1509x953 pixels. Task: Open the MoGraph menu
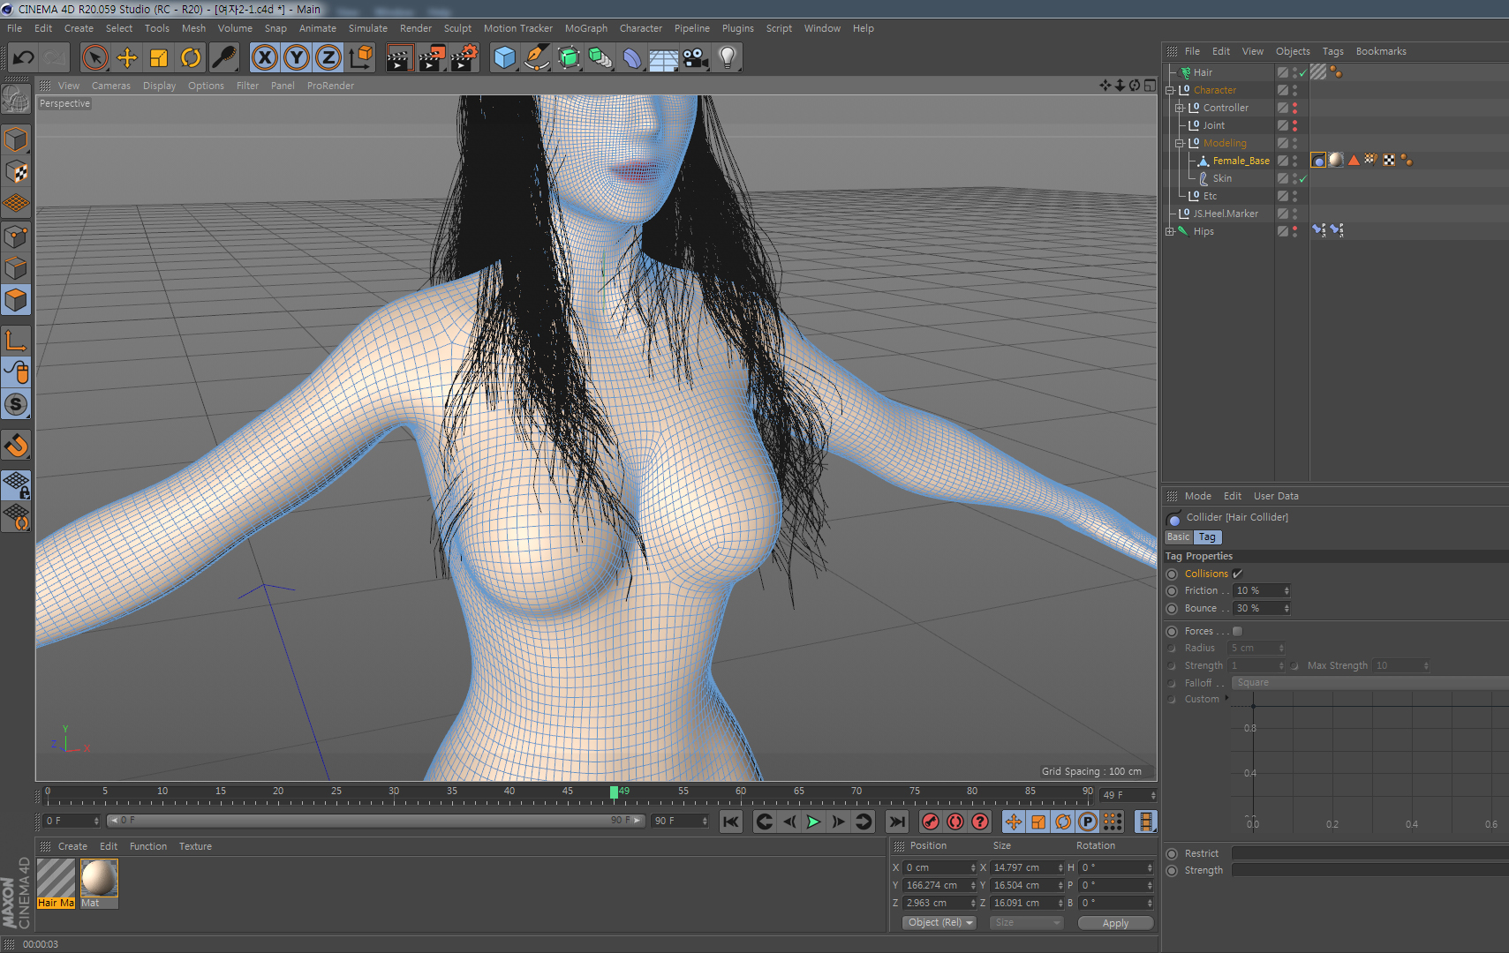click(x=586, y=28)
